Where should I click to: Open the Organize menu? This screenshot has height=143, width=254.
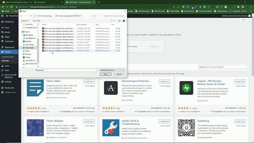(x=25, y=21)
